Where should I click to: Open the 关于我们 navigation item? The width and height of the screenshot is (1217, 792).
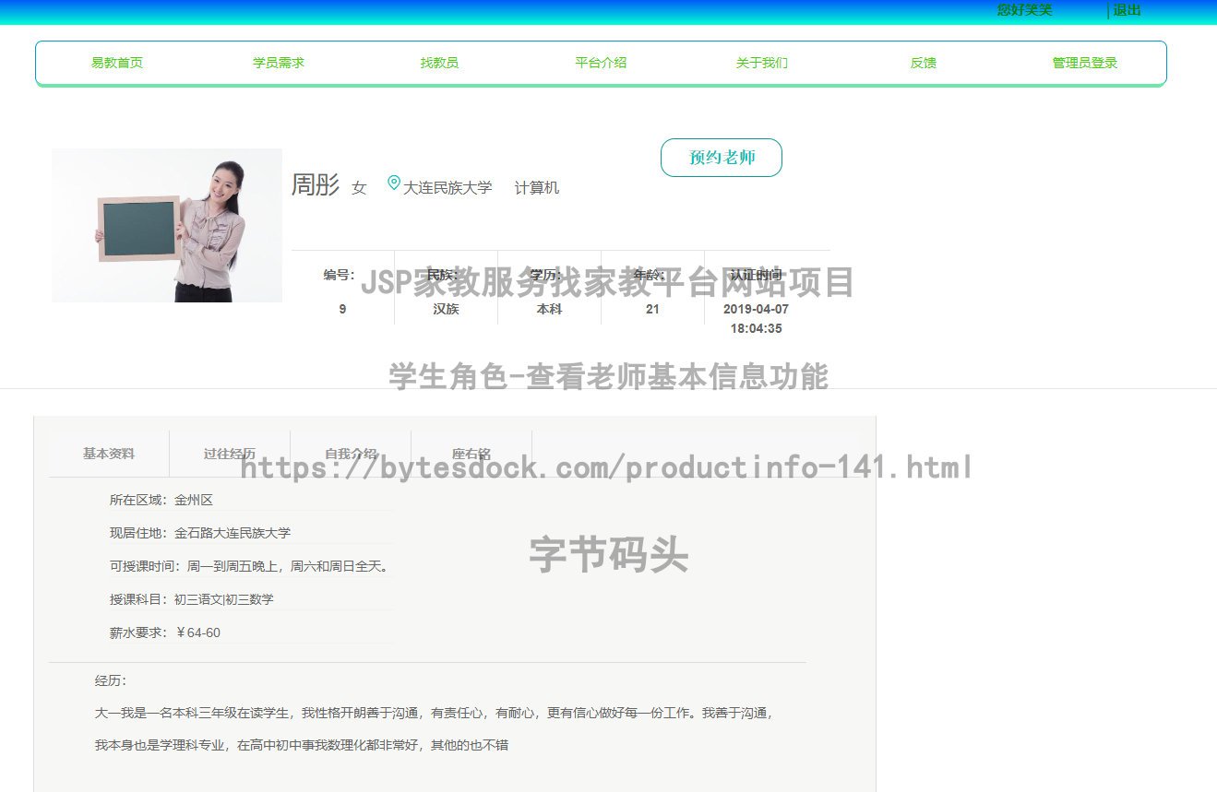click(761, 63)
